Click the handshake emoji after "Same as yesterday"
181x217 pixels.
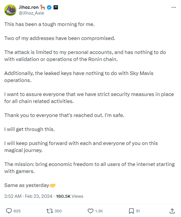[53, 185]
